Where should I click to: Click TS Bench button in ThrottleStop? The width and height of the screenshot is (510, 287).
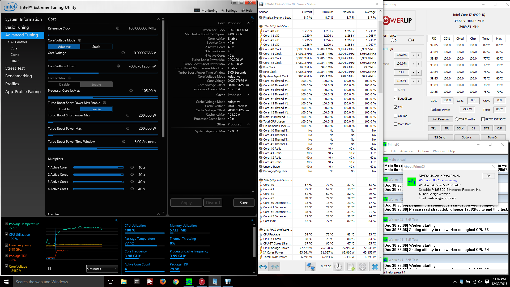click(x=440, y=137)
